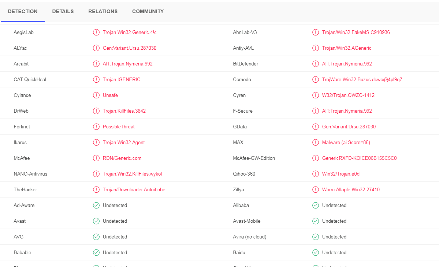Click the alert icon beside Trojan.Win32.Generic.4!c
Image resolution: width=439 pixels, height=267 pixels.
tap(96, 32)
